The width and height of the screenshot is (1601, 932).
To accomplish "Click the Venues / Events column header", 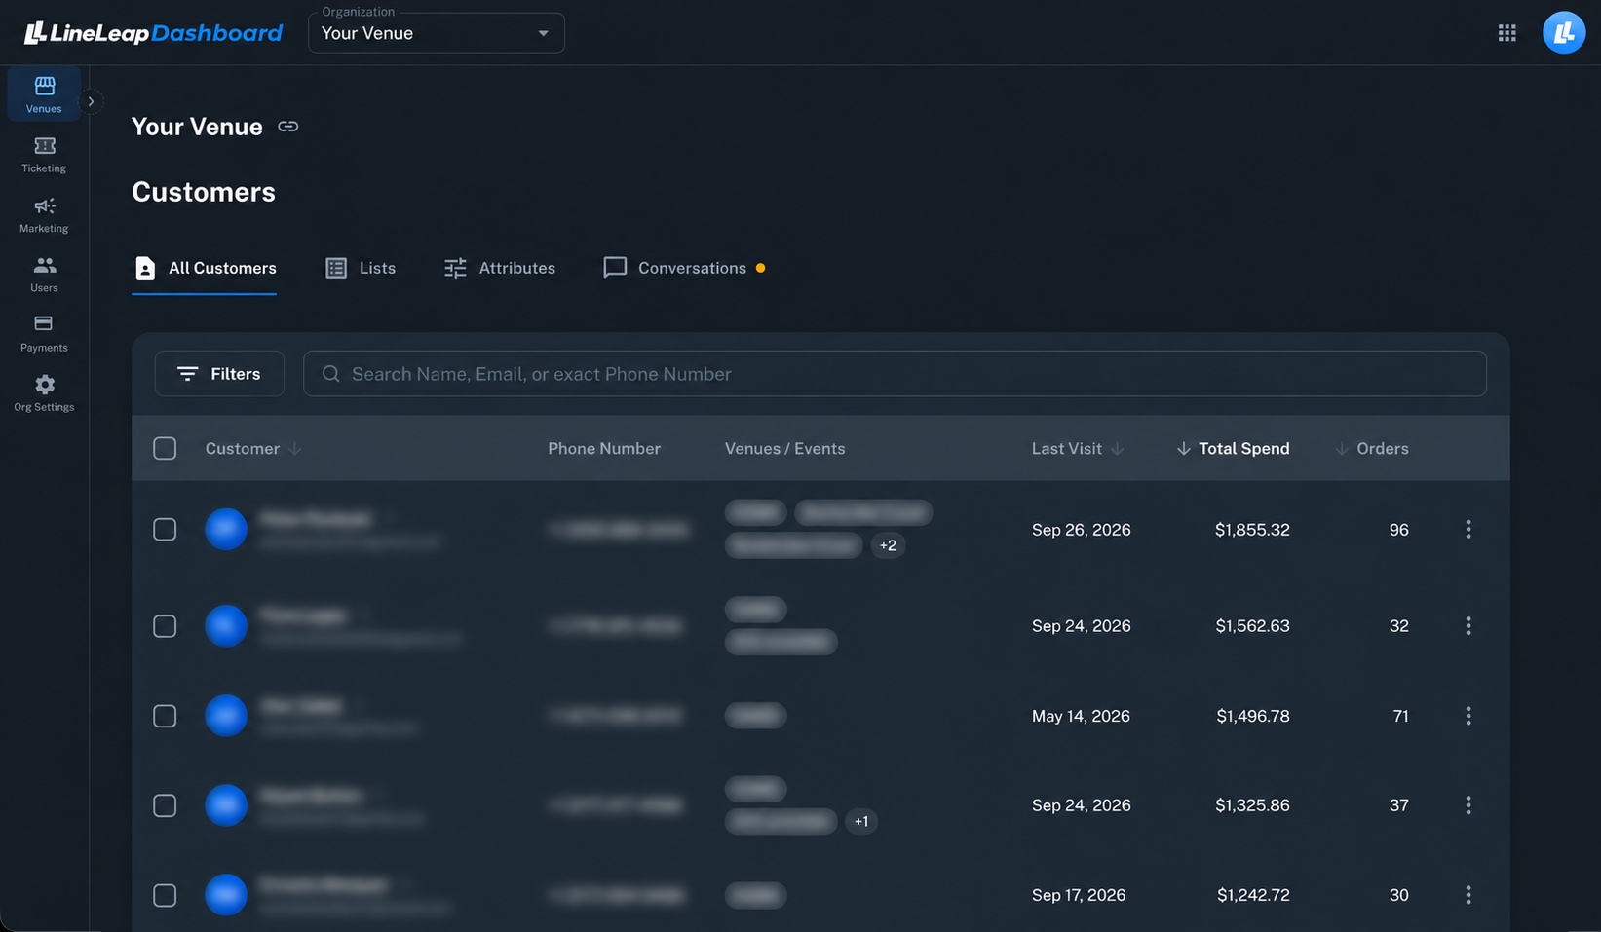I will [784, 448].
